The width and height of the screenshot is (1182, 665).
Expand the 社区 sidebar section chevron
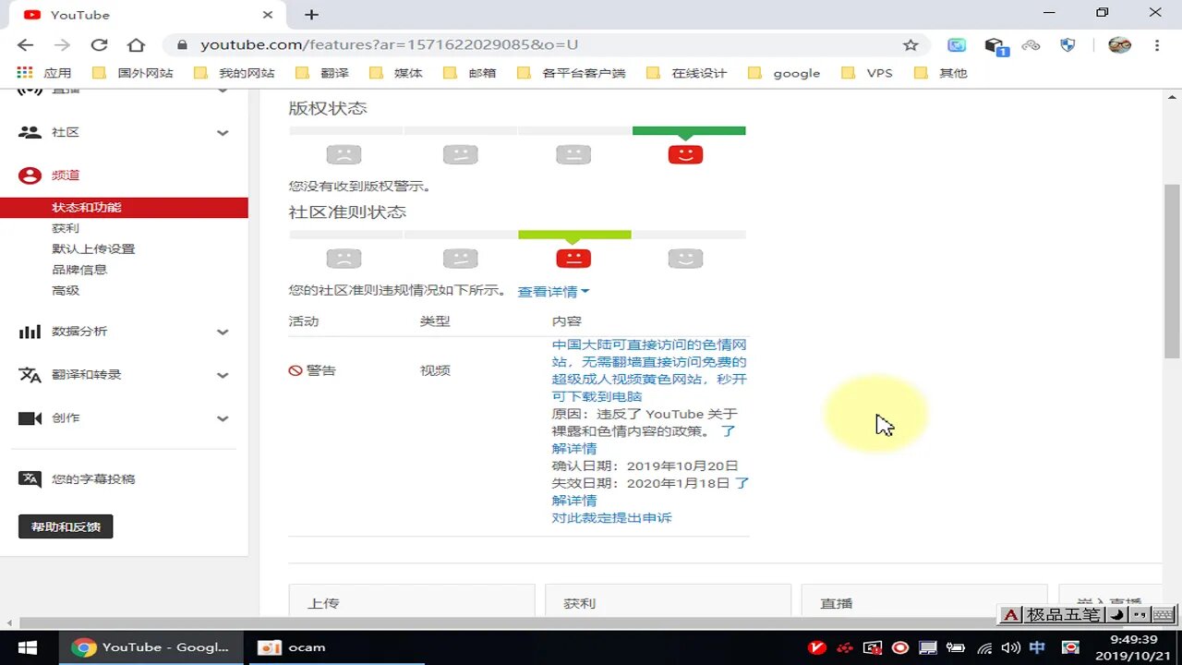tap(223, 133)
